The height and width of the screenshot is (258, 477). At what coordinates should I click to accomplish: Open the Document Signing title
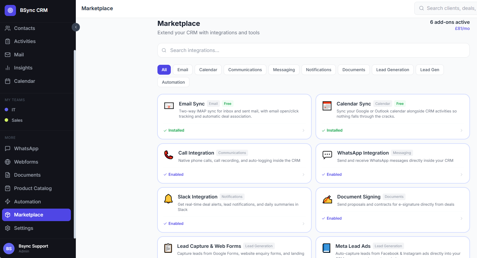coord(359,197)
